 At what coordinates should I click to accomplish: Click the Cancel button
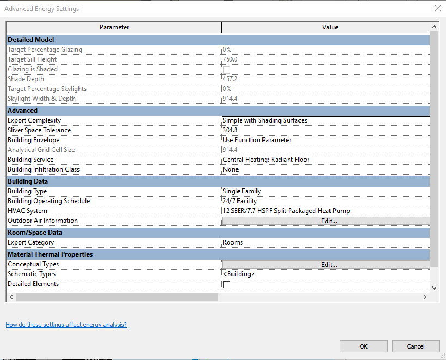(416, 346)
